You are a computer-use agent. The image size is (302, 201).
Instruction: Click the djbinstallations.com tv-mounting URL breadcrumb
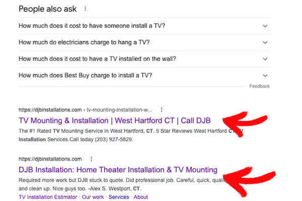coord(85,110)
